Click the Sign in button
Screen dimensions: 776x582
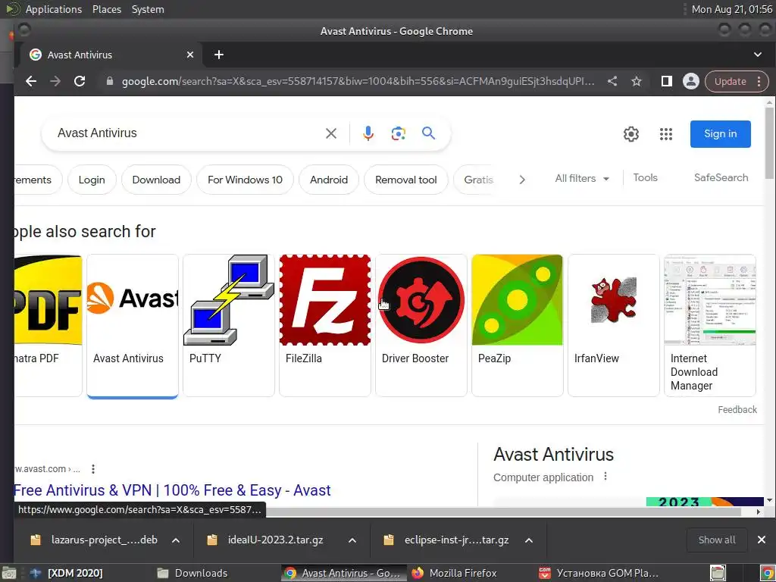[x=721, y=134]
